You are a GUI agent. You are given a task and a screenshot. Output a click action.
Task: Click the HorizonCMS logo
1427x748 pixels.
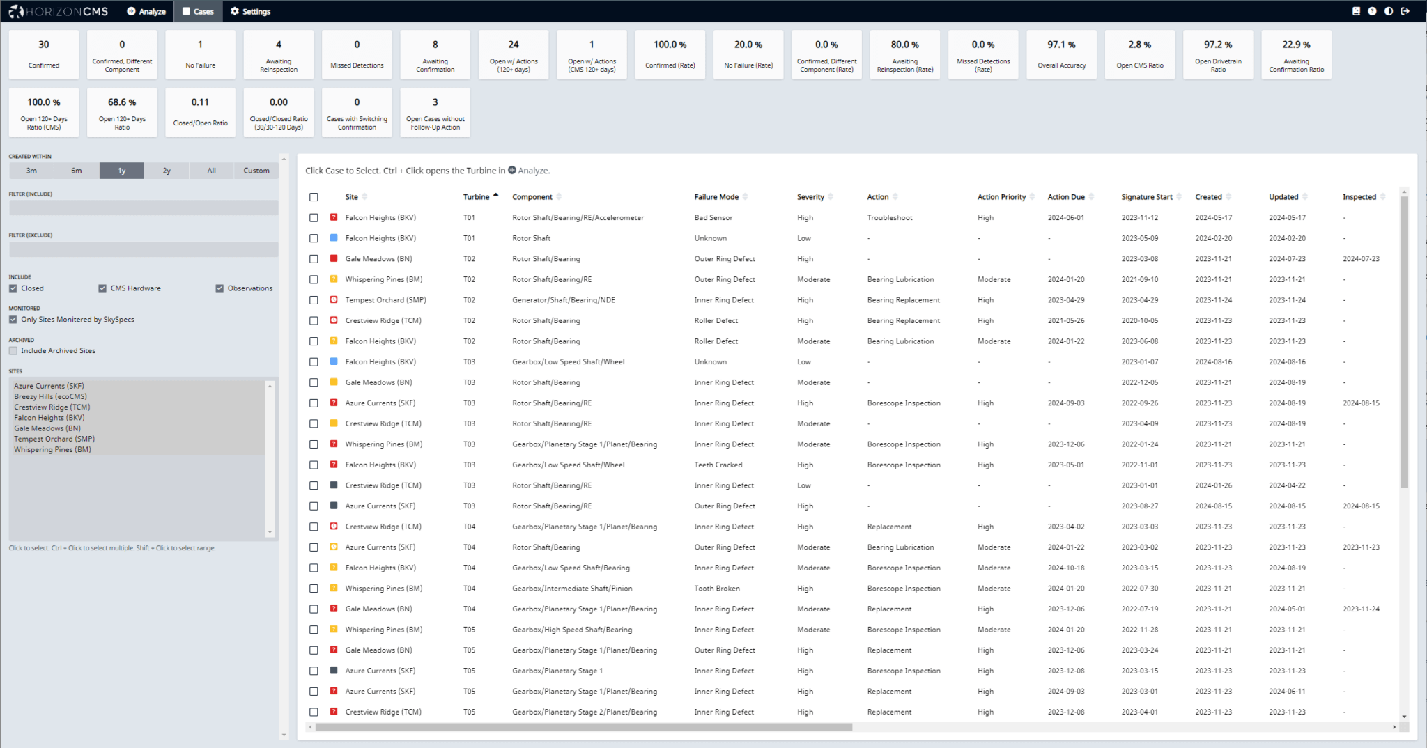click(x=59, y=11)
